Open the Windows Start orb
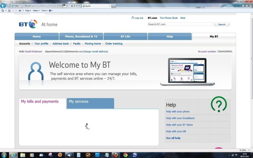 tap(4, 155)
